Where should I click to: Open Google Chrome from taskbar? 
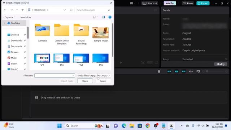click(148, 126)
